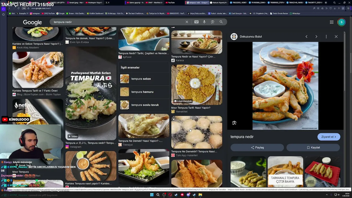Click the Paylaş share button
This screenshot has width=352, height=198.
[257, 148]
